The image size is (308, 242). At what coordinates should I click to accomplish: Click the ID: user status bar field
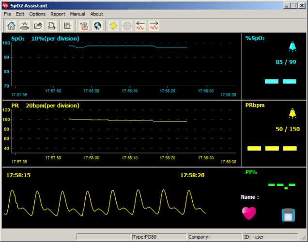tap(271, 237)
